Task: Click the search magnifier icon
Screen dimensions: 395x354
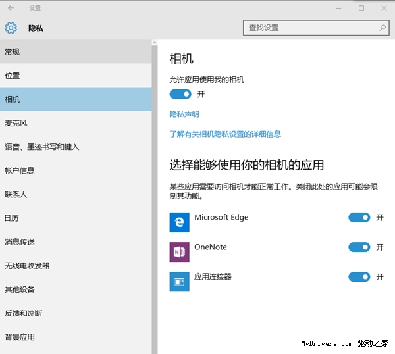Action: coord(382,28)
